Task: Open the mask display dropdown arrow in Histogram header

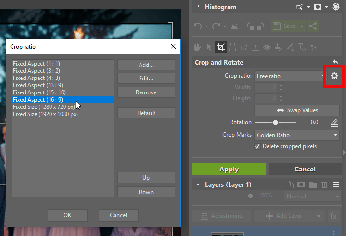Action: click(327, 7)
